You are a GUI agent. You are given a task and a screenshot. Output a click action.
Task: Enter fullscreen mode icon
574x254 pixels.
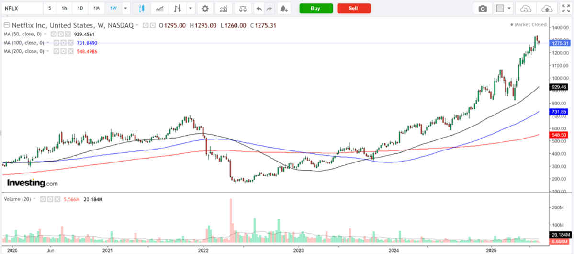[565, 9]
